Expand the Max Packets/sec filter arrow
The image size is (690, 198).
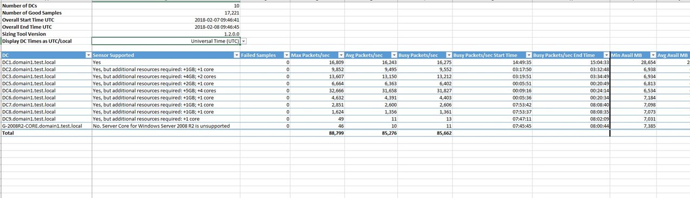340,55
